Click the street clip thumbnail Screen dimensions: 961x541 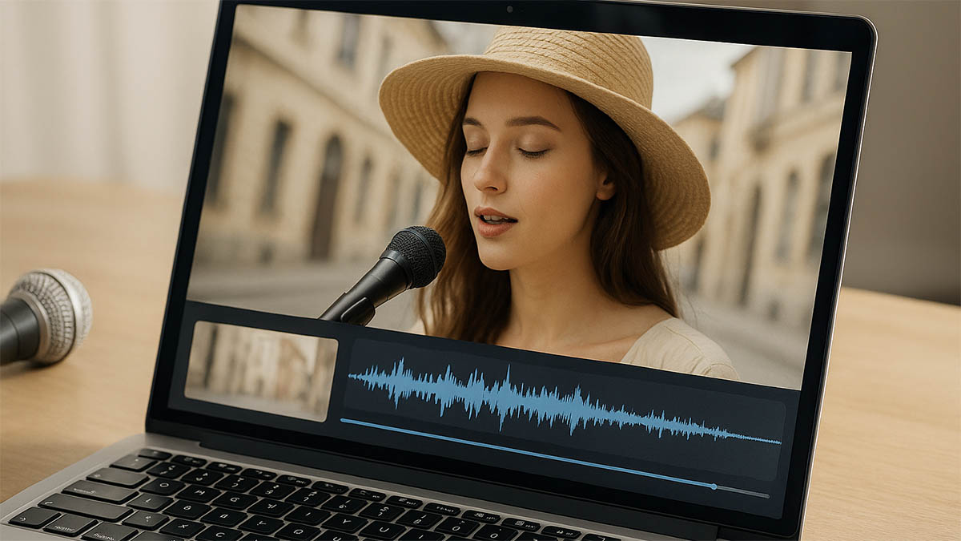tap(260, 369)
